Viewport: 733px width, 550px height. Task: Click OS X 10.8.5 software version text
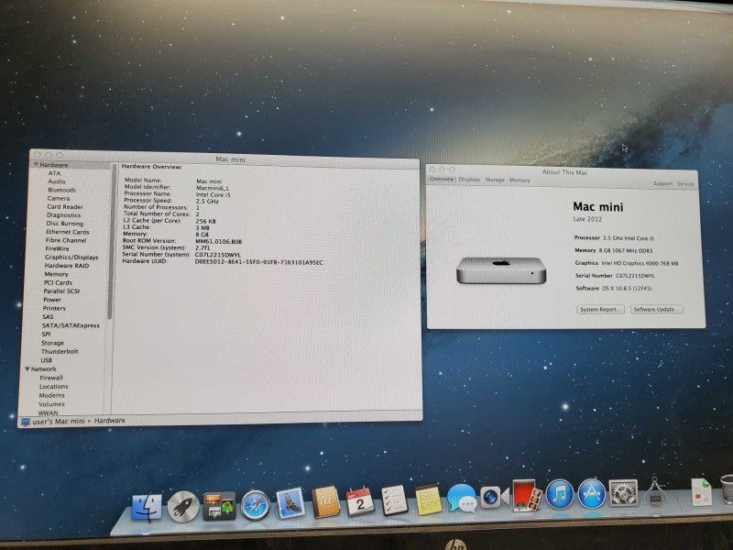(627, 289)
